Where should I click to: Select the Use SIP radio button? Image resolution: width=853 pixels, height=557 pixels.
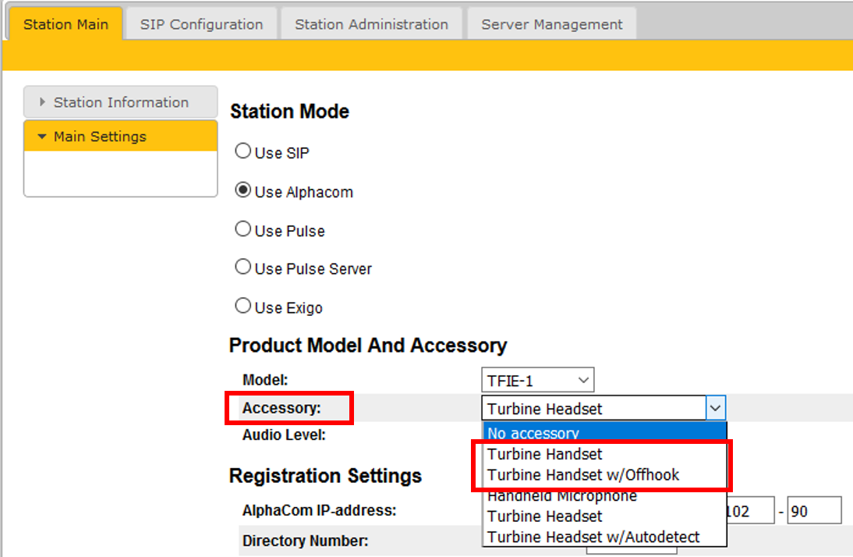point(243,152)
